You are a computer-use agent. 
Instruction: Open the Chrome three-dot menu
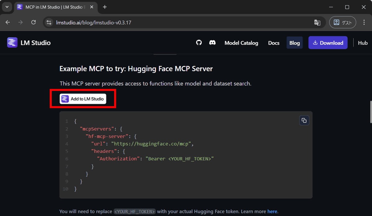pyautogui.click(x=364, y=23)
